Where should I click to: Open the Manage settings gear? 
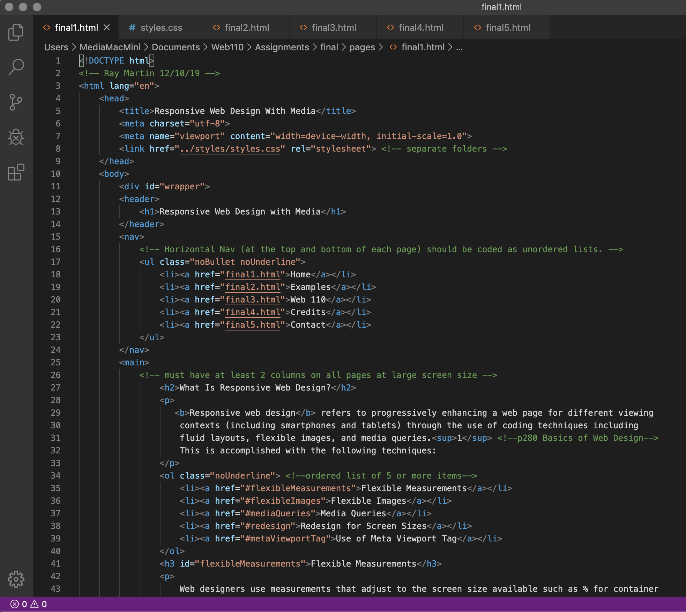click(16, 580)
